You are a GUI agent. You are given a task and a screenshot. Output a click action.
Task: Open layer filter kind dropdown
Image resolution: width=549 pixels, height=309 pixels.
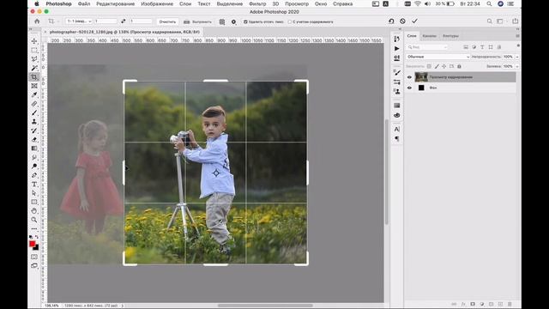[x=427, y=47]
